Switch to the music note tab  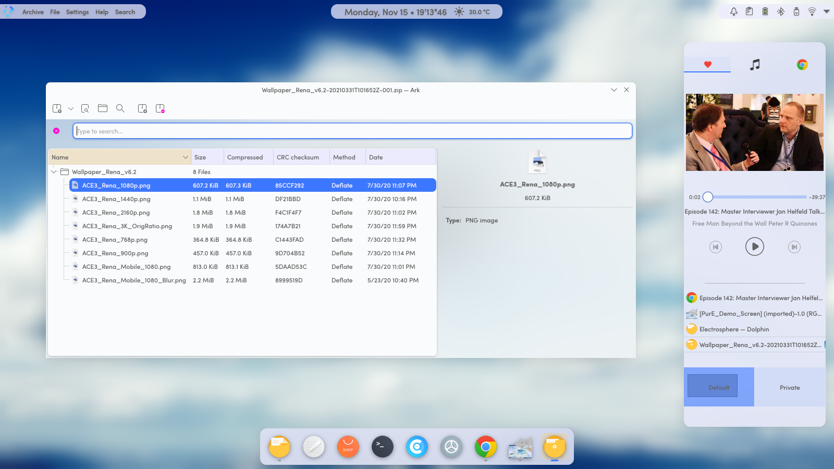point(755,65)
